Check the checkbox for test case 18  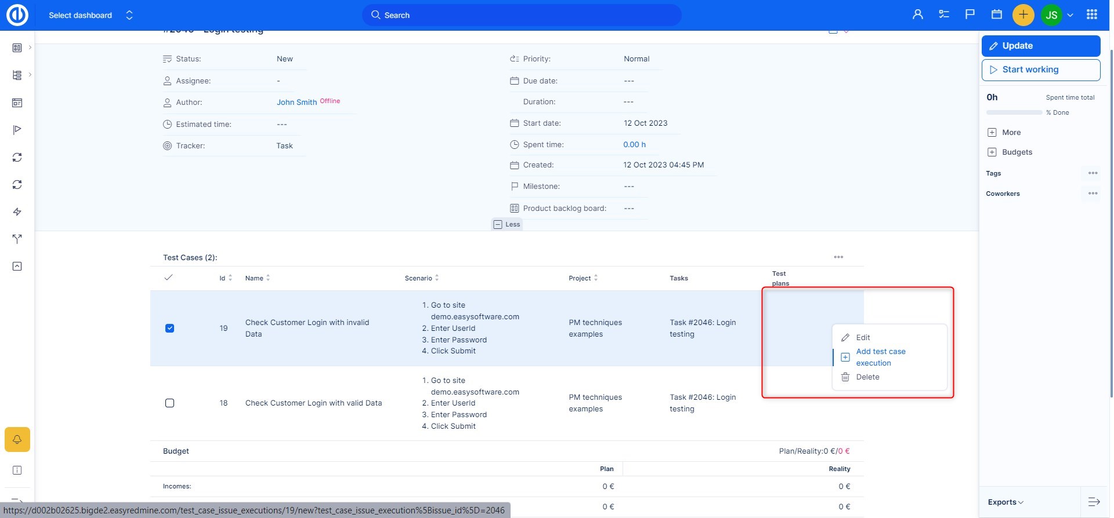[169, 403]
